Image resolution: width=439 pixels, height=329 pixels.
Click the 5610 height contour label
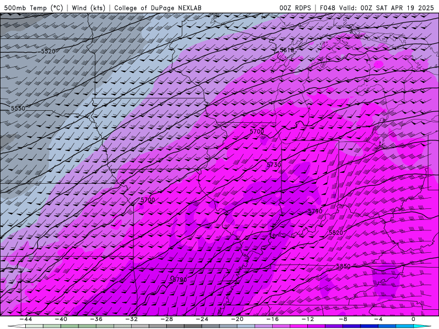click(287, 50)
